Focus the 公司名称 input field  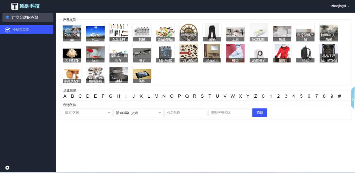pos(185,113)
